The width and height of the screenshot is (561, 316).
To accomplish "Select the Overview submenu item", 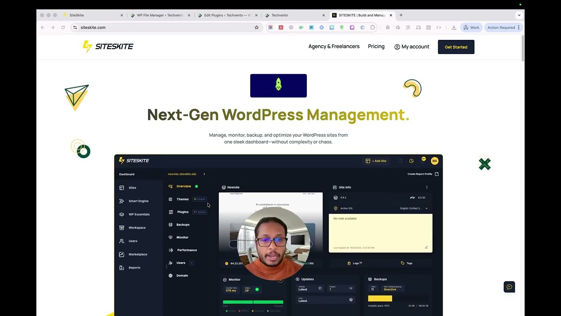I will tap(184, 186).
